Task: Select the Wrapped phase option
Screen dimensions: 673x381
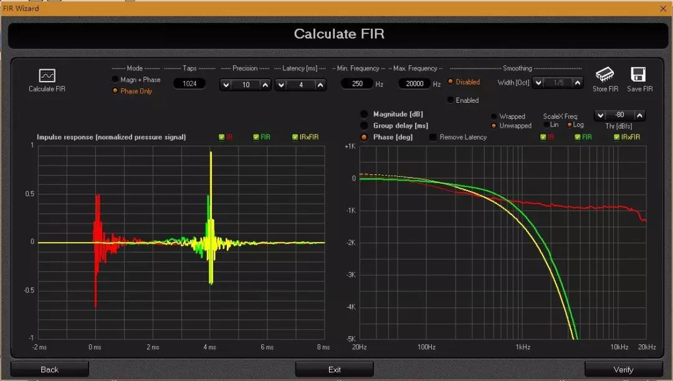Action: click(x=494, y=116)
